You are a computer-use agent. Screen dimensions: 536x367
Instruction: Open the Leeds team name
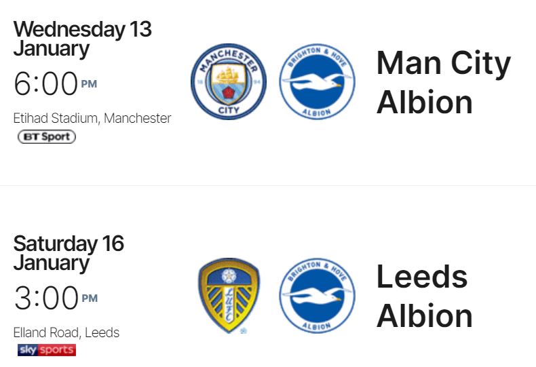click(x=422, y=277)
